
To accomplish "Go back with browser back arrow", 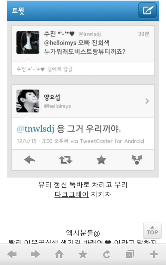I will click(x=12, y=254).
